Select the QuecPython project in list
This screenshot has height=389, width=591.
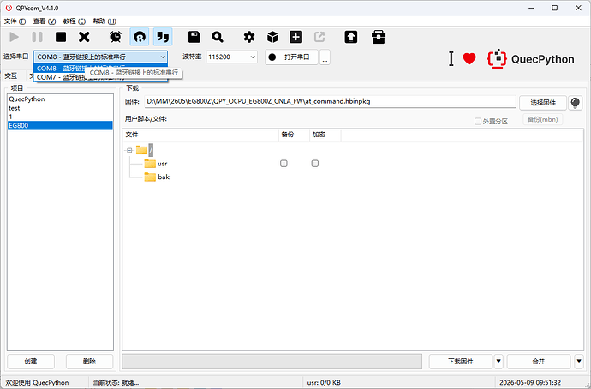(60, 99)
